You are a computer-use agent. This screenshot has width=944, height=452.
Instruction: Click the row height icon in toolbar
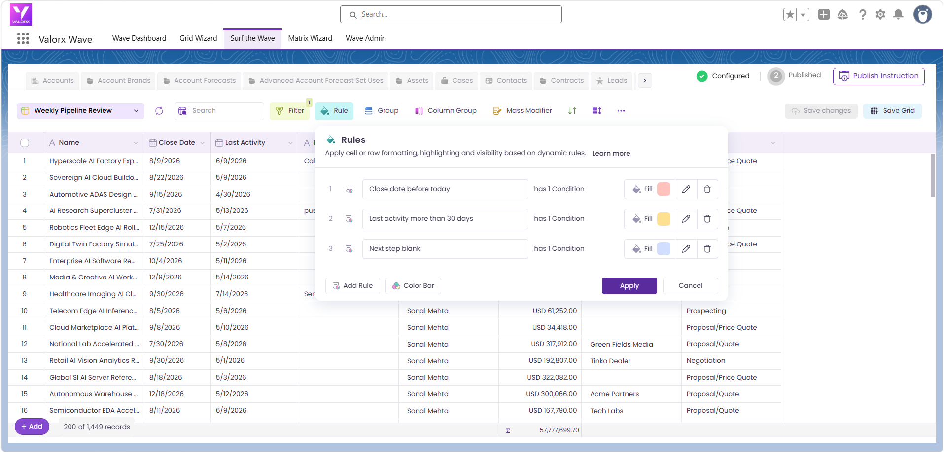click(x=597, y=111)
